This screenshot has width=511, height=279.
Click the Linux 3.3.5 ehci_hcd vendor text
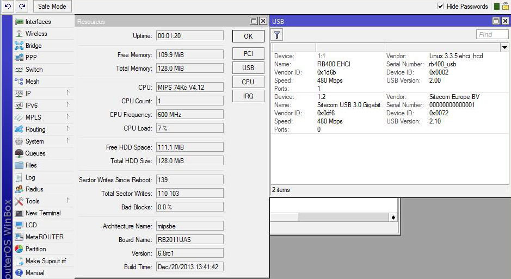(456, 56)
